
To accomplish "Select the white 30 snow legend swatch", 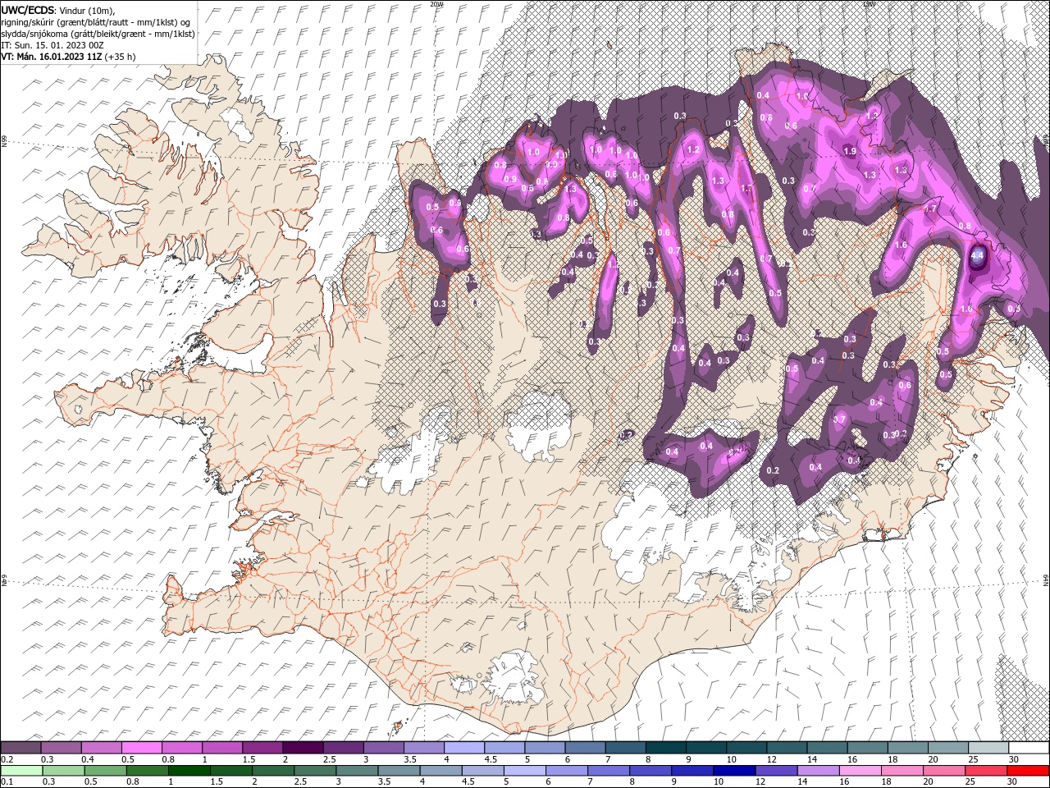I will pyautogui.click(x=1029, y=747).
